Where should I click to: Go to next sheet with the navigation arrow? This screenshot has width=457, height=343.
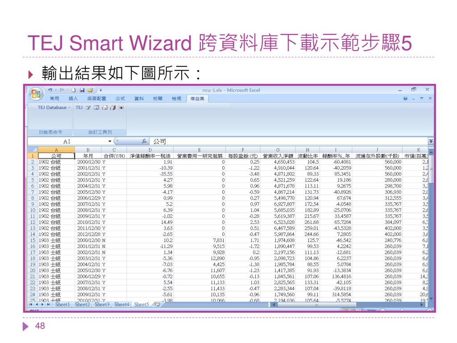point(42,305)
